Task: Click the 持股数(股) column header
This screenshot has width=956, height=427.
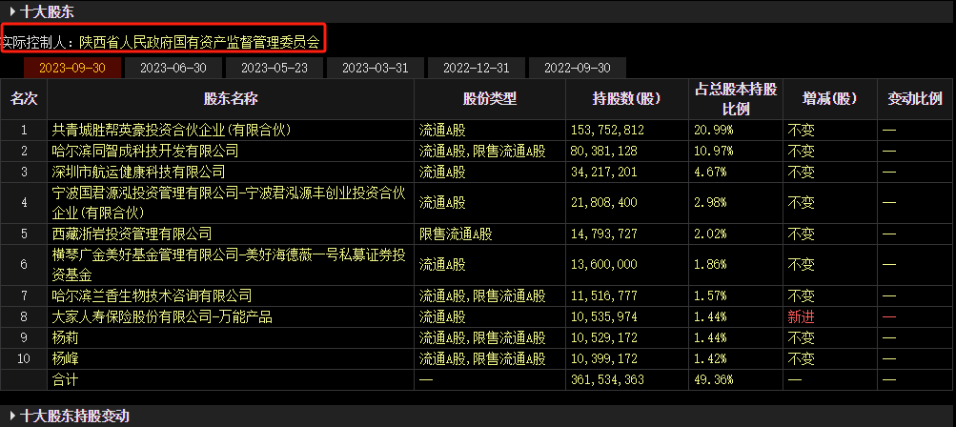Action: click(627, 99)
